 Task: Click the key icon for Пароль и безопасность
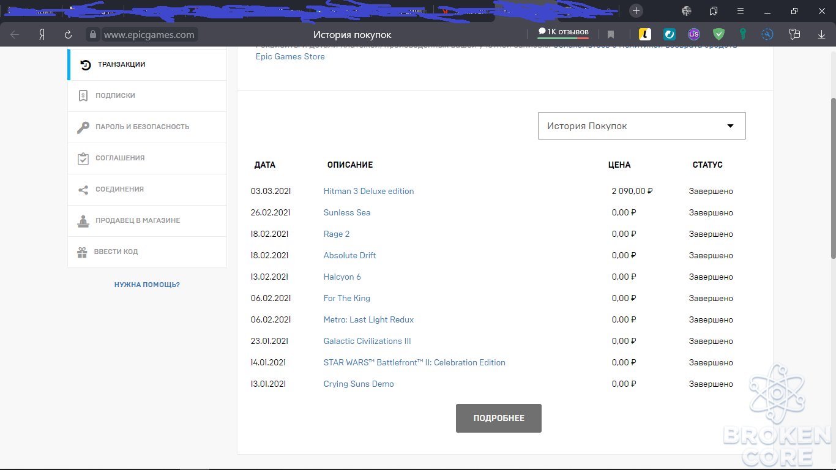(83, 127)
